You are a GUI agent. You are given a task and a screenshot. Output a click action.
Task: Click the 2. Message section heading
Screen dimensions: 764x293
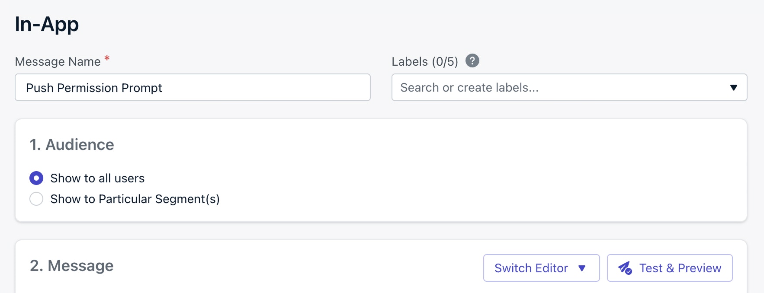coord(72,266)
